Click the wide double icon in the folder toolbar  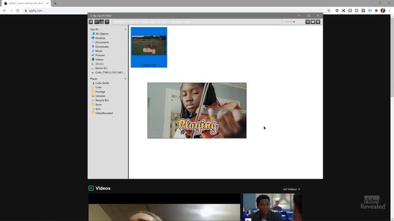coord(99,22)
